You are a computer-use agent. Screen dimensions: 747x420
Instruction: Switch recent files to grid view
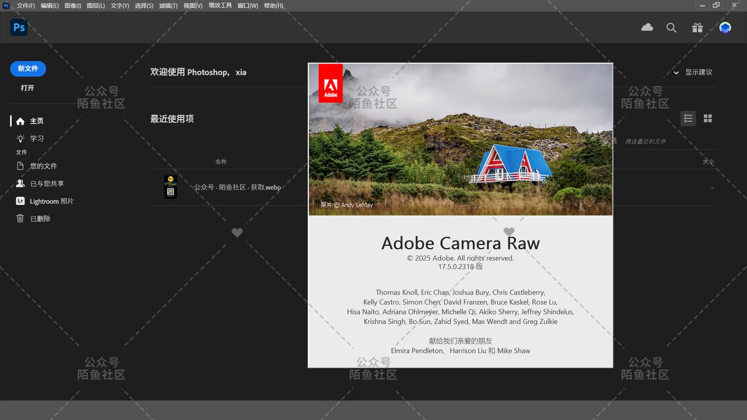tap(708, 119)
